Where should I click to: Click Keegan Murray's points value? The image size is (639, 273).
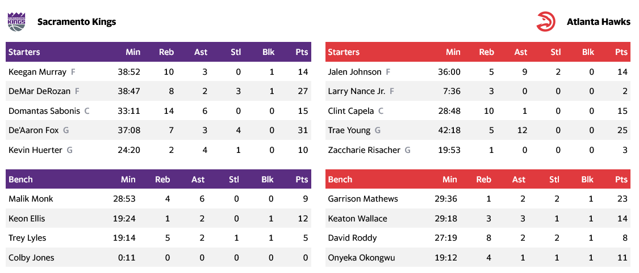click(302, 72)
